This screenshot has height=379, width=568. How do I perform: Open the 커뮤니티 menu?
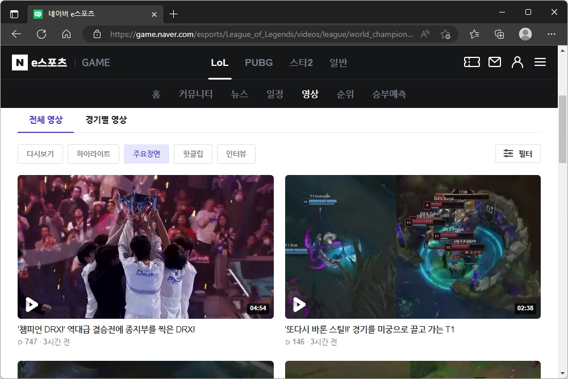(195, 94)
